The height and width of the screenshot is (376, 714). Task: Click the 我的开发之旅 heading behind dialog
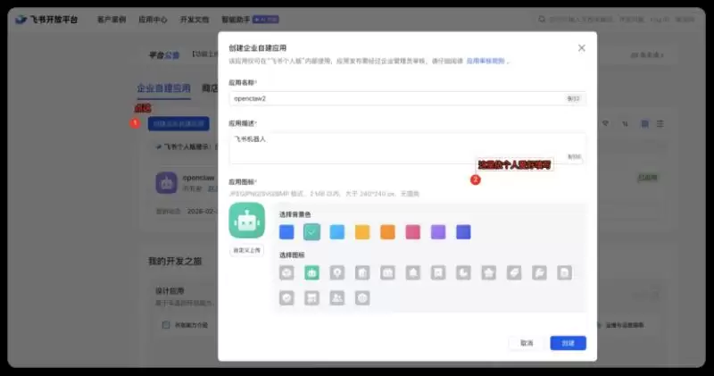(175, 261)
